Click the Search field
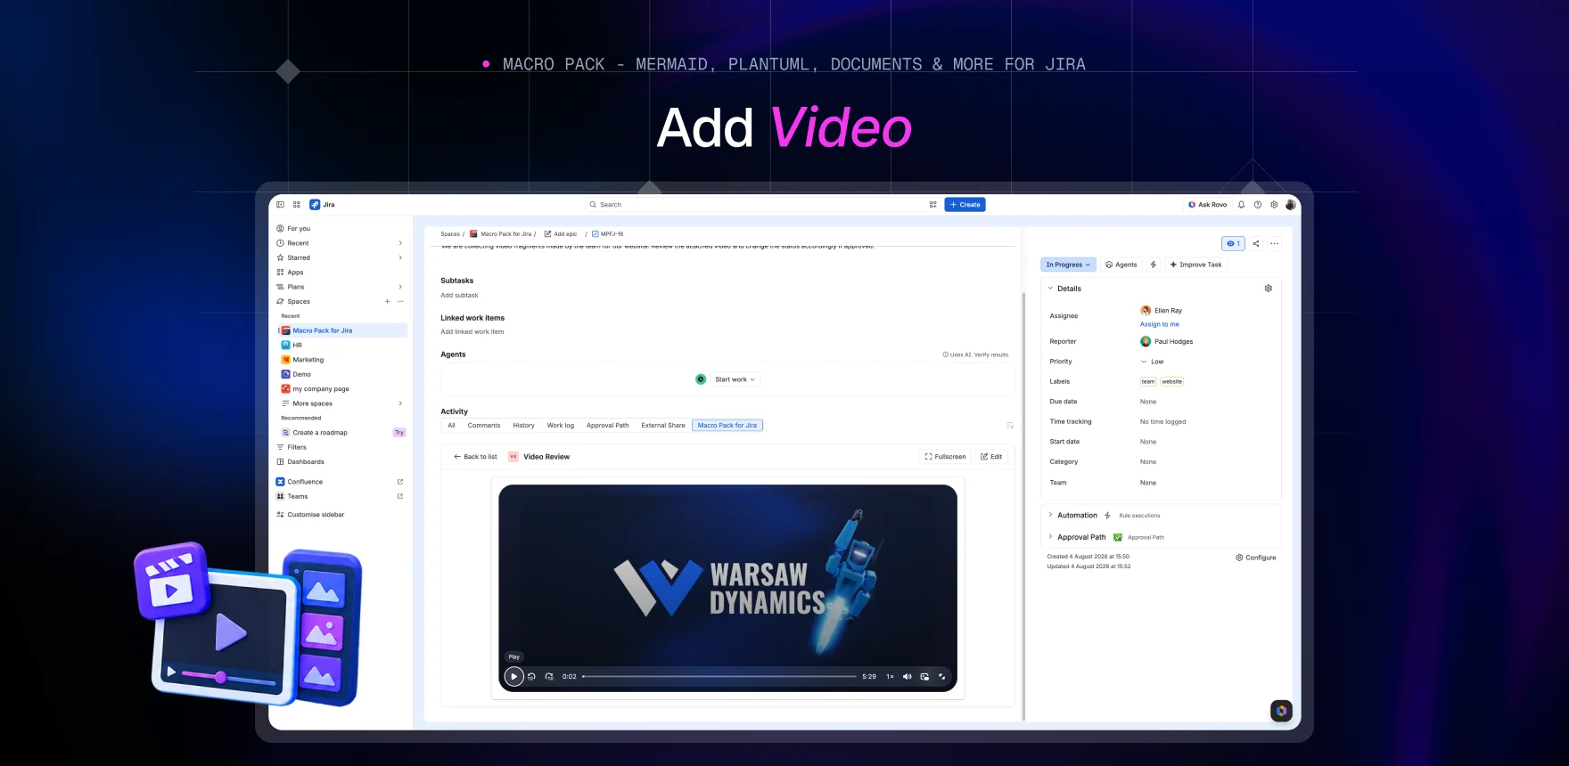The height and width of the screenshot is (766, 1569). pos(763,205)
